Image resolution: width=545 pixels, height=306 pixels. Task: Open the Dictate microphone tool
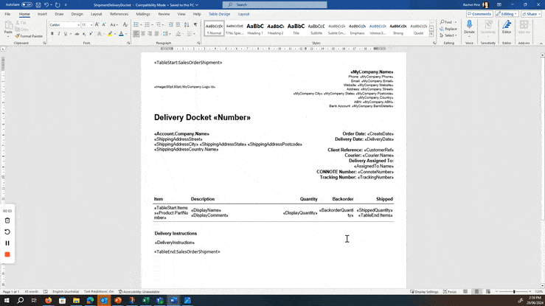pyautogui.click(x=469, y=28)
